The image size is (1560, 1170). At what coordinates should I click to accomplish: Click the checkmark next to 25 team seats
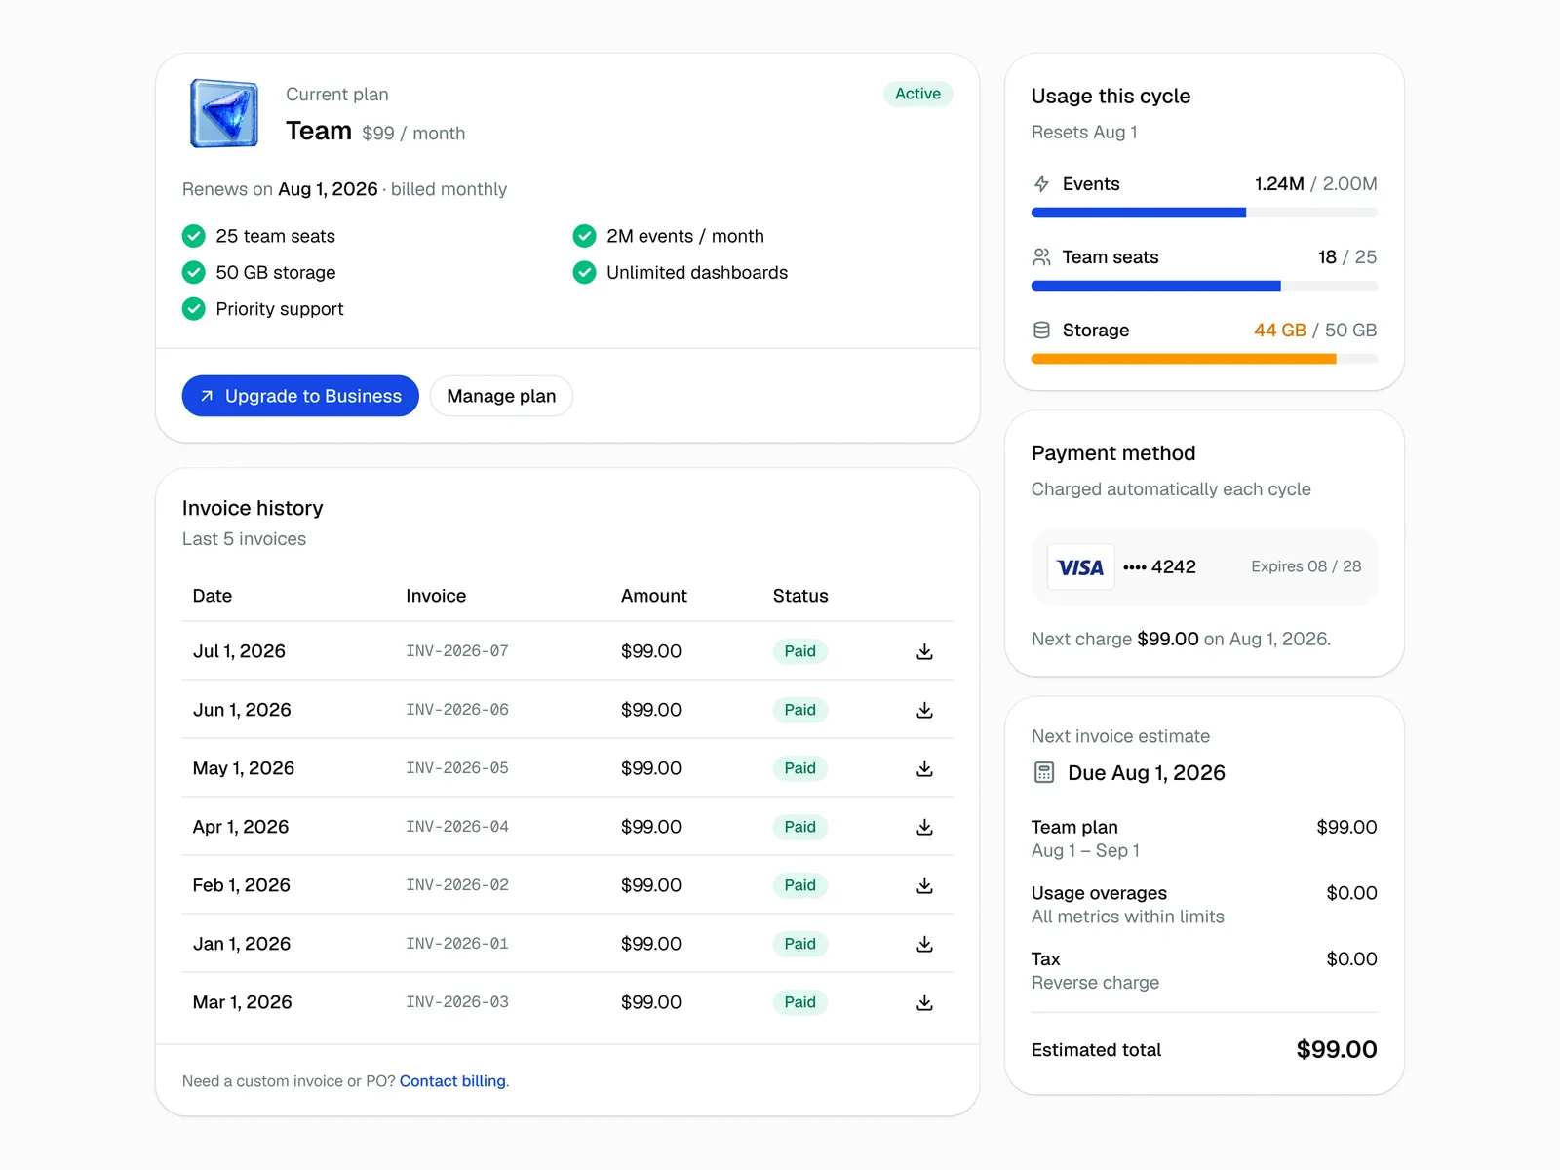194,236
